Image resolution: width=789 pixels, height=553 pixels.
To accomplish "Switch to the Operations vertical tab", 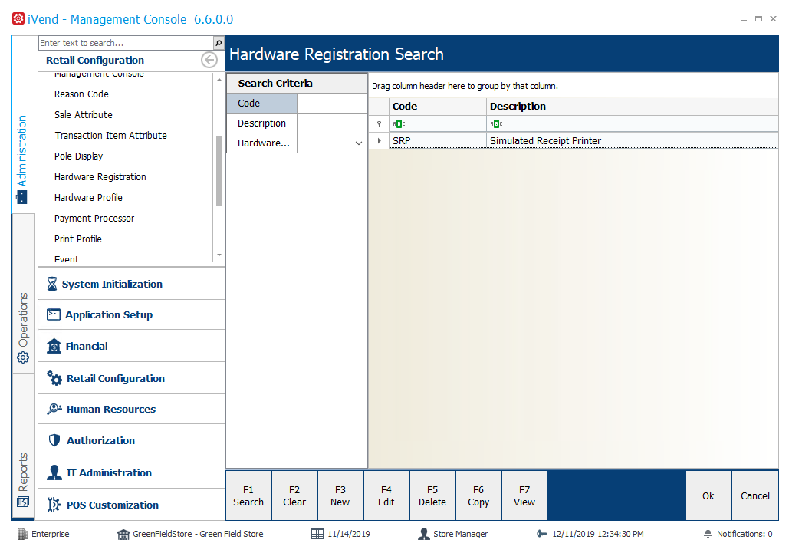I will tap(23, 293).
